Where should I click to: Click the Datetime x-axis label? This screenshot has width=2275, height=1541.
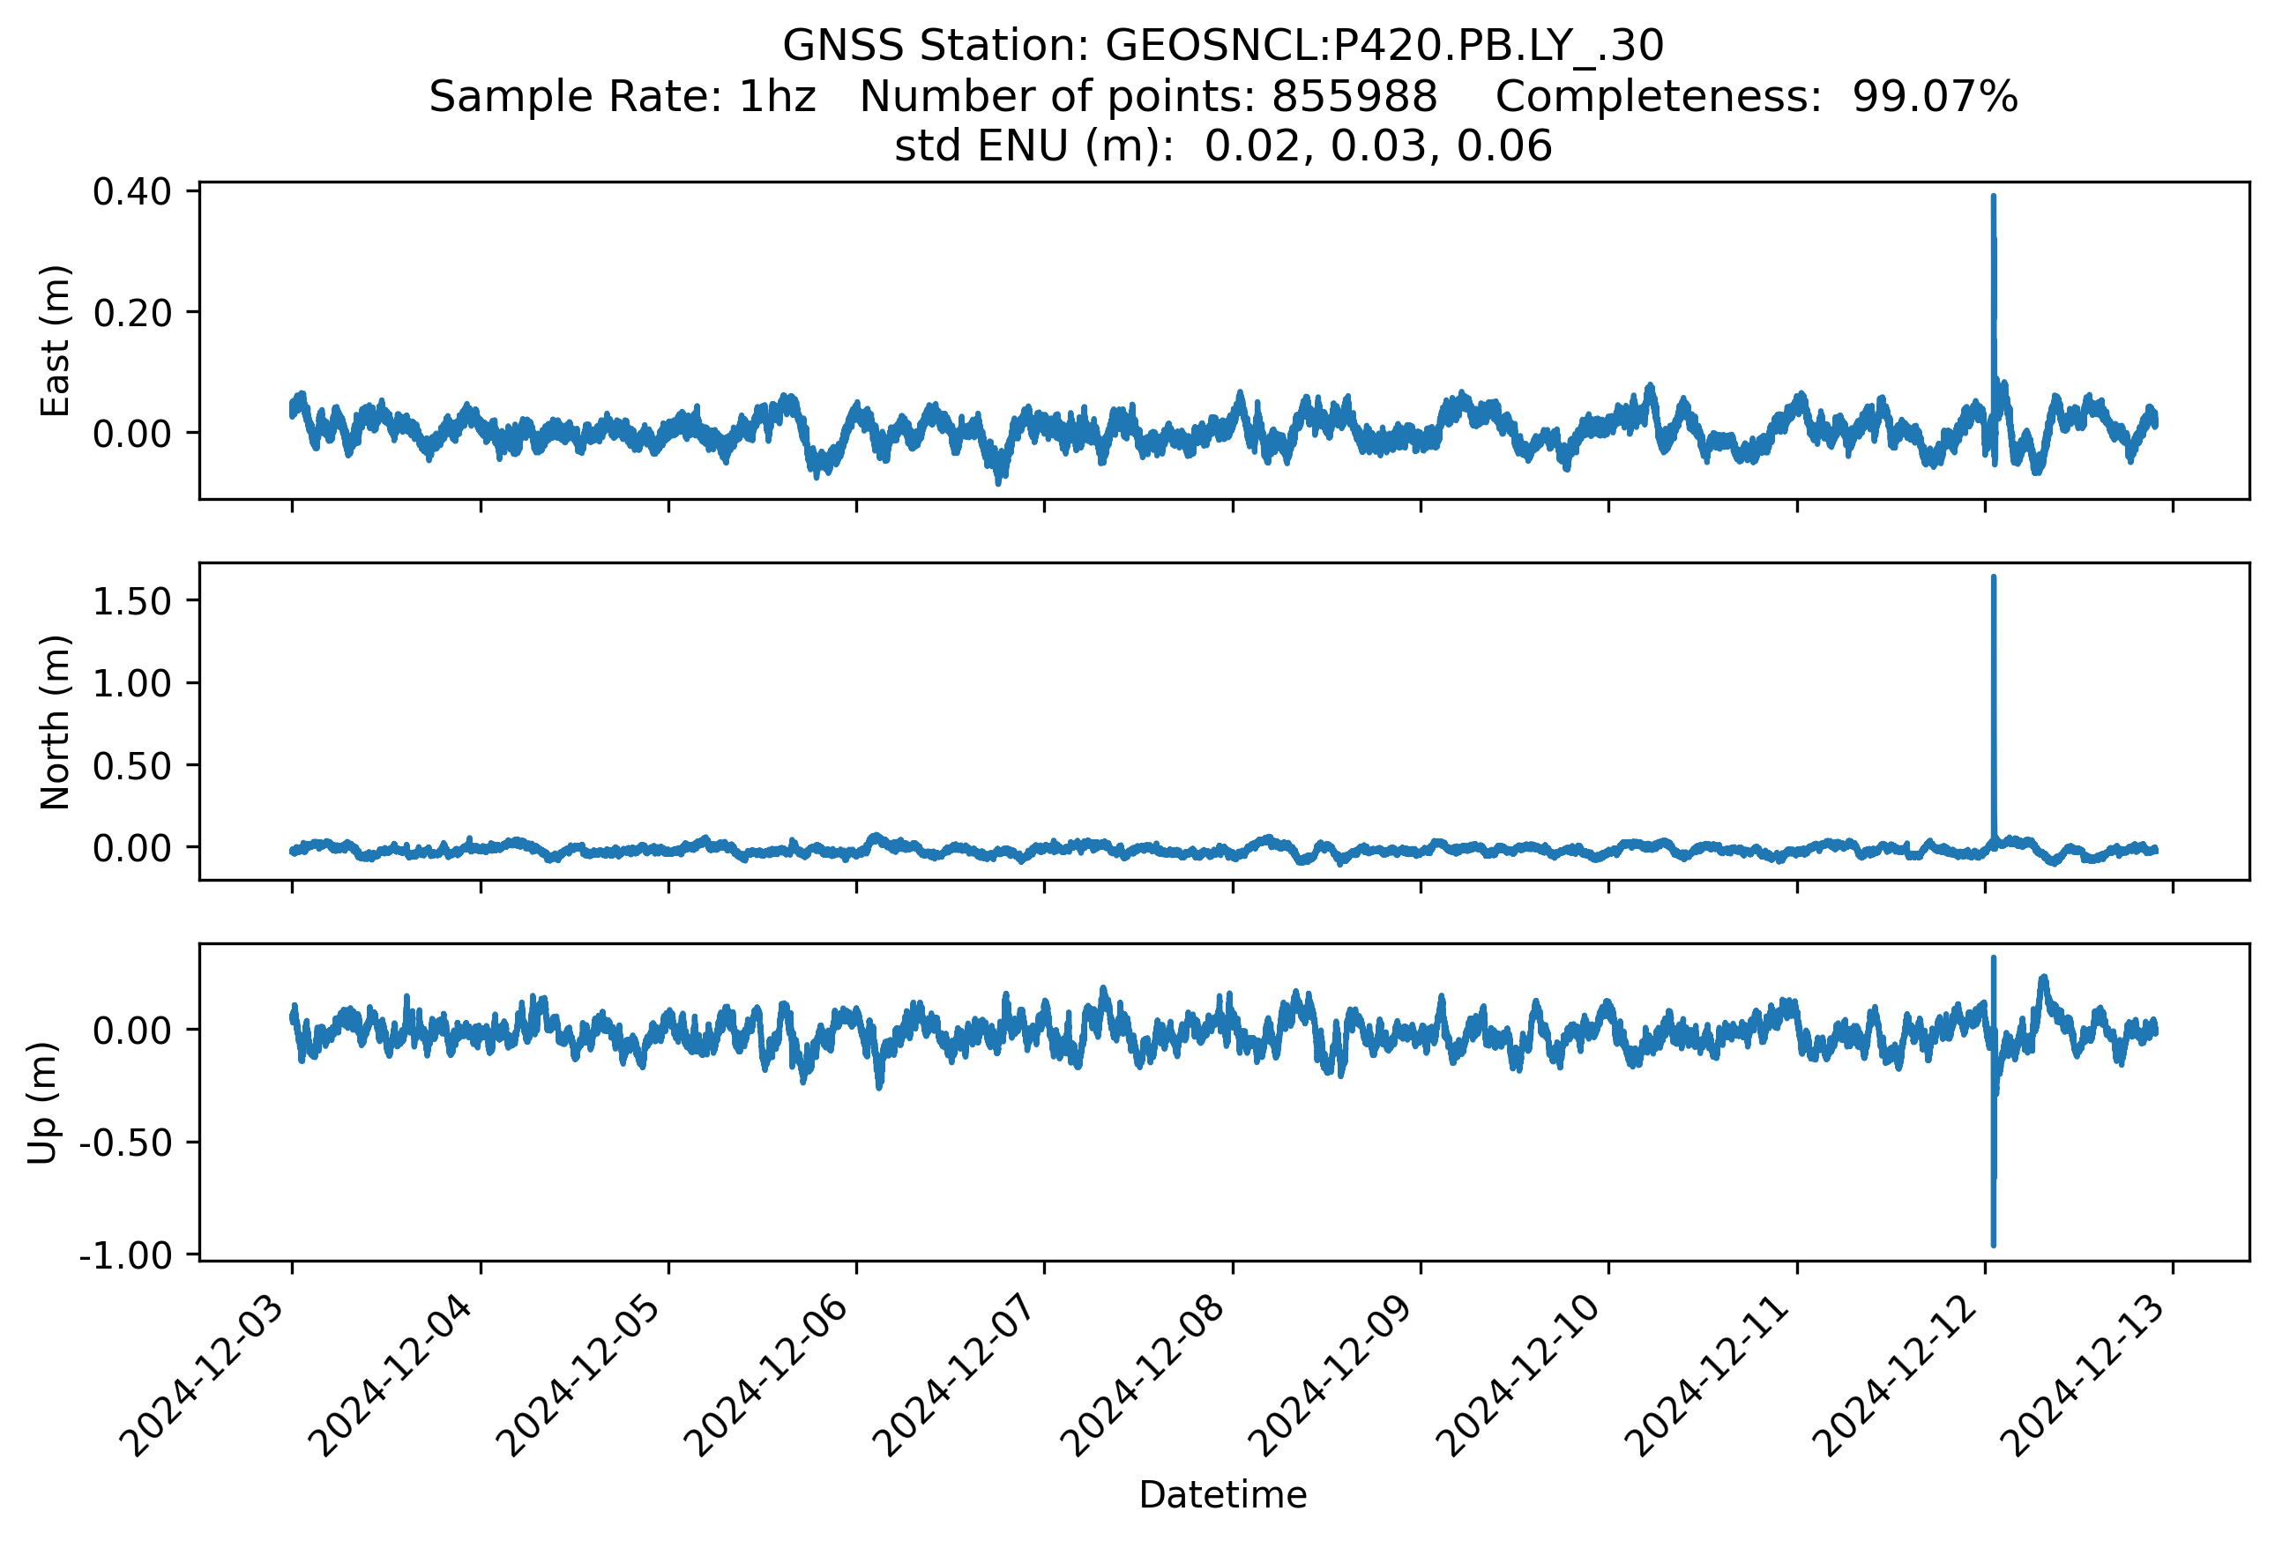tap(1223, 1494)
